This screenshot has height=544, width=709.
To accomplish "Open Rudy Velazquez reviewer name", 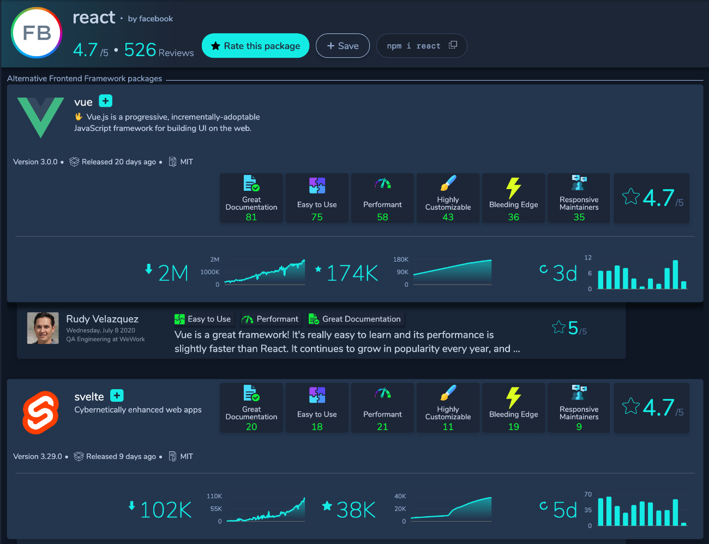I will (x=102, y=319).
